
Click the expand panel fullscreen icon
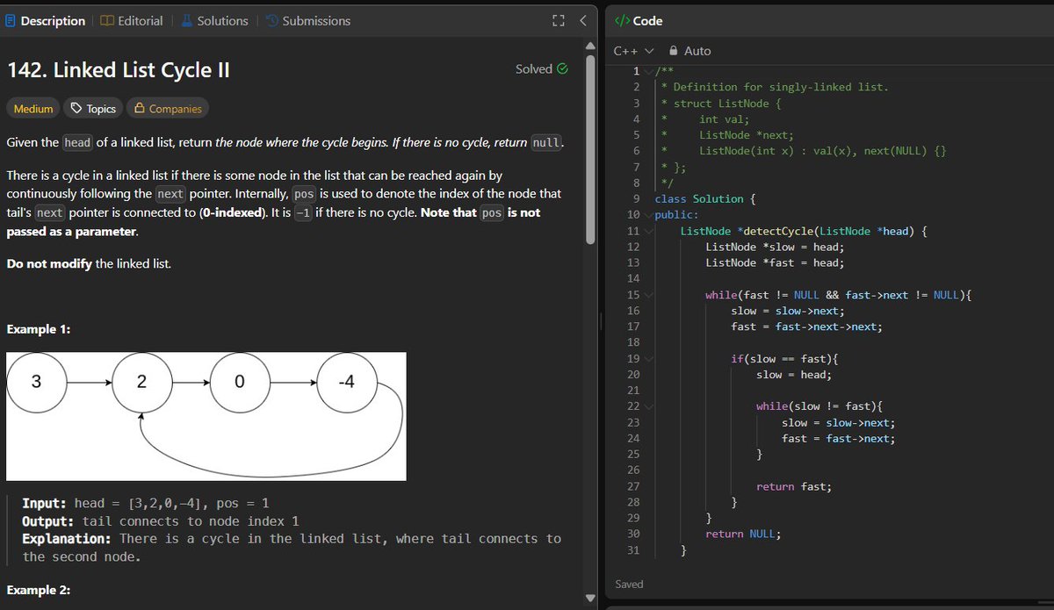pyautogui.click(x=559, y=19)
